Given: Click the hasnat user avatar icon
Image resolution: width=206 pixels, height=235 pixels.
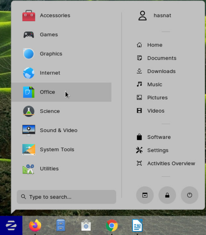Looking at the screenshot, I should [142, 15].
